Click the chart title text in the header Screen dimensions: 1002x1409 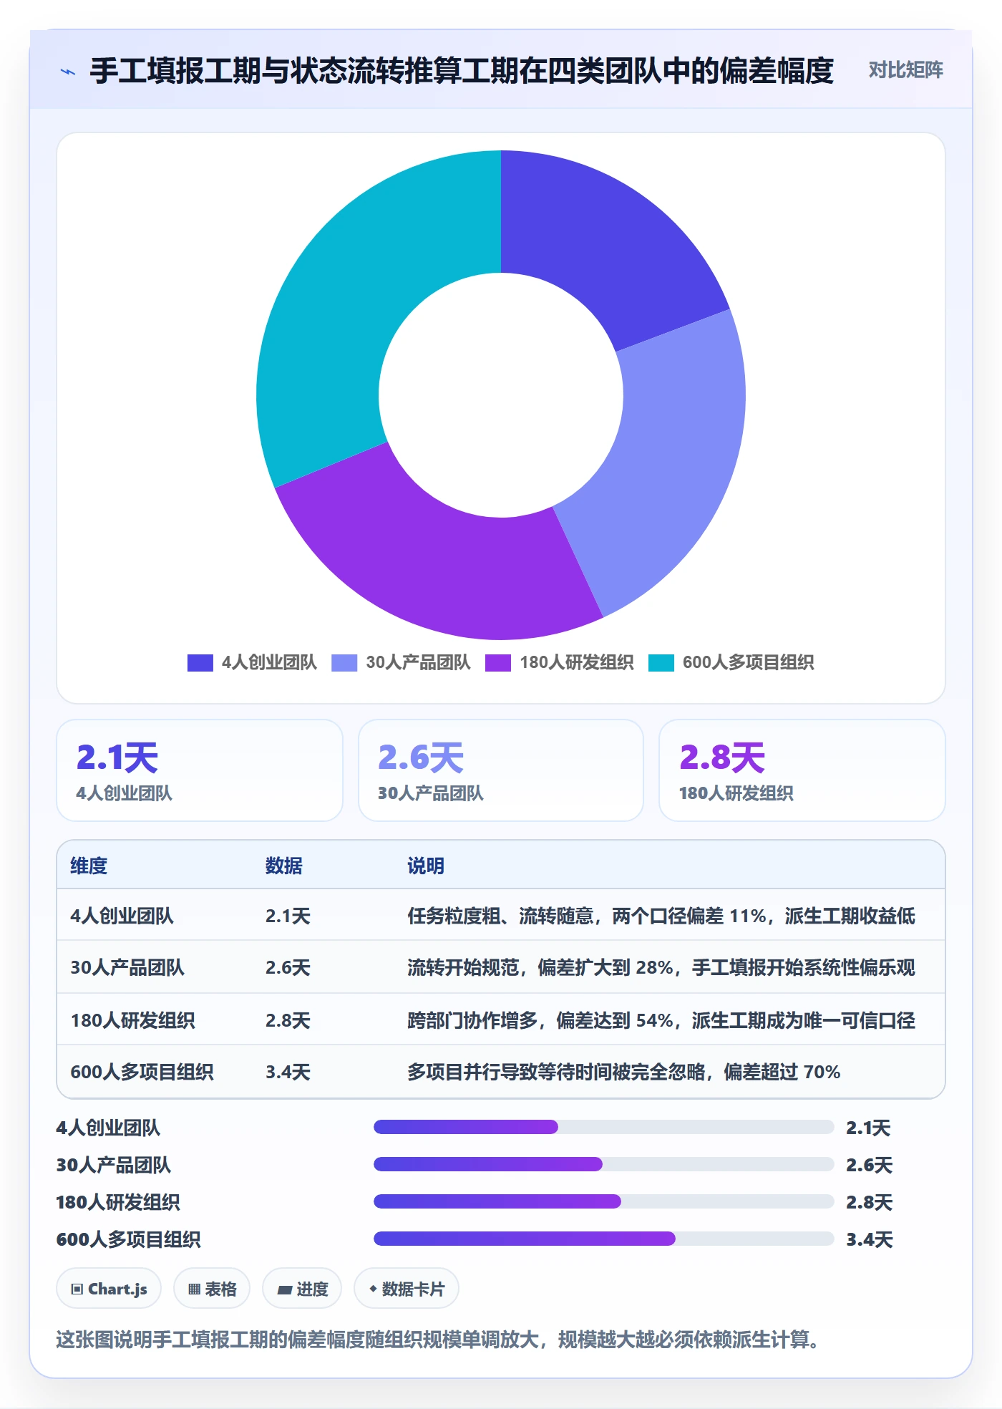(x=462, y=70)
